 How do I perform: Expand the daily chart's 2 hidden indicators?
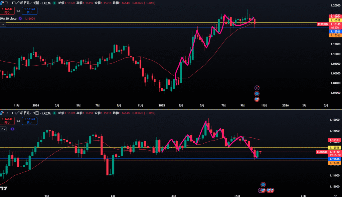3,129
